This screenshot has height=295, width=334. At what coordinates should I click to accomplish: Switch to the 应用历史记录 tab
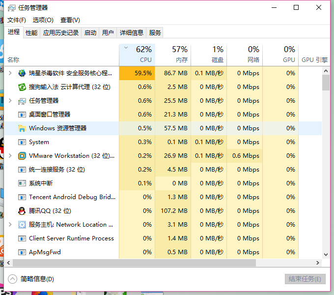(x=61, y=33)
